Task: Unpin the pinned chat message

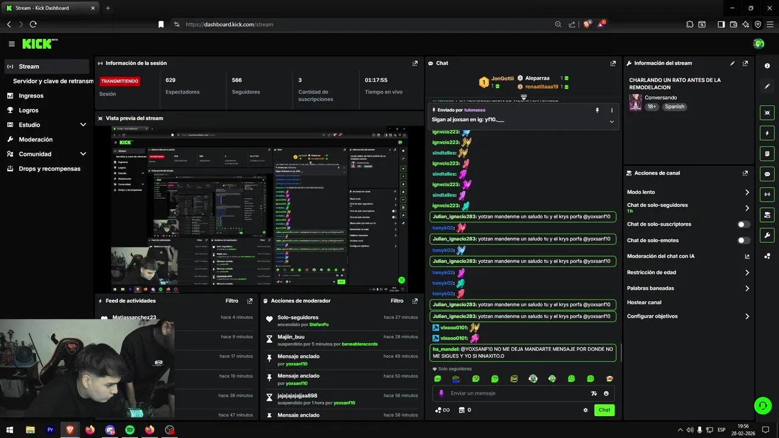Action: coord(597,110)
